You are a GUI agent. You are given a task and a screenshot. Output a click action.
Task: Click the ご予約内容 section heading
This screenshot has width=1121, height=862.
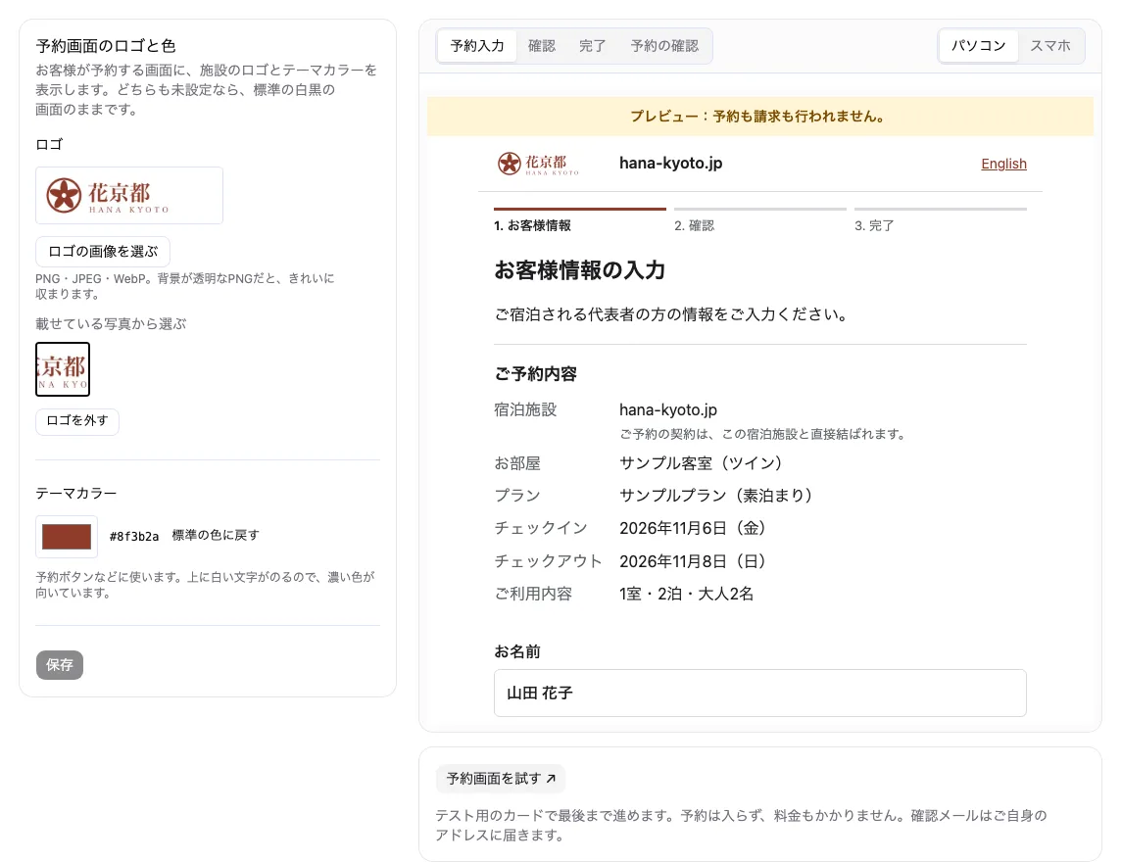pos(535,374)
